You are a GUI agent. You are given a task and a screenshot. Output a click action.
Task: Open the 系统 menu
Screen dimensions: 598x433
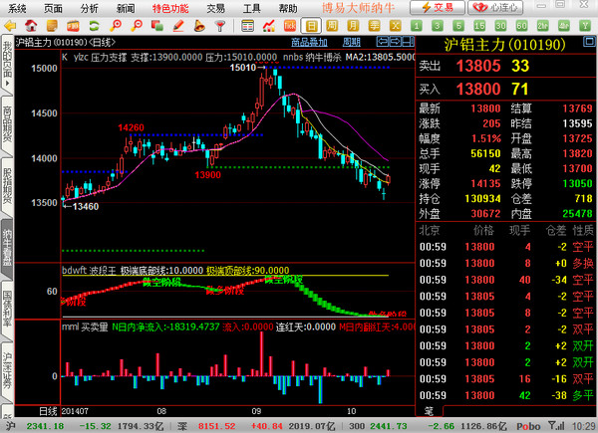point(17,8)
